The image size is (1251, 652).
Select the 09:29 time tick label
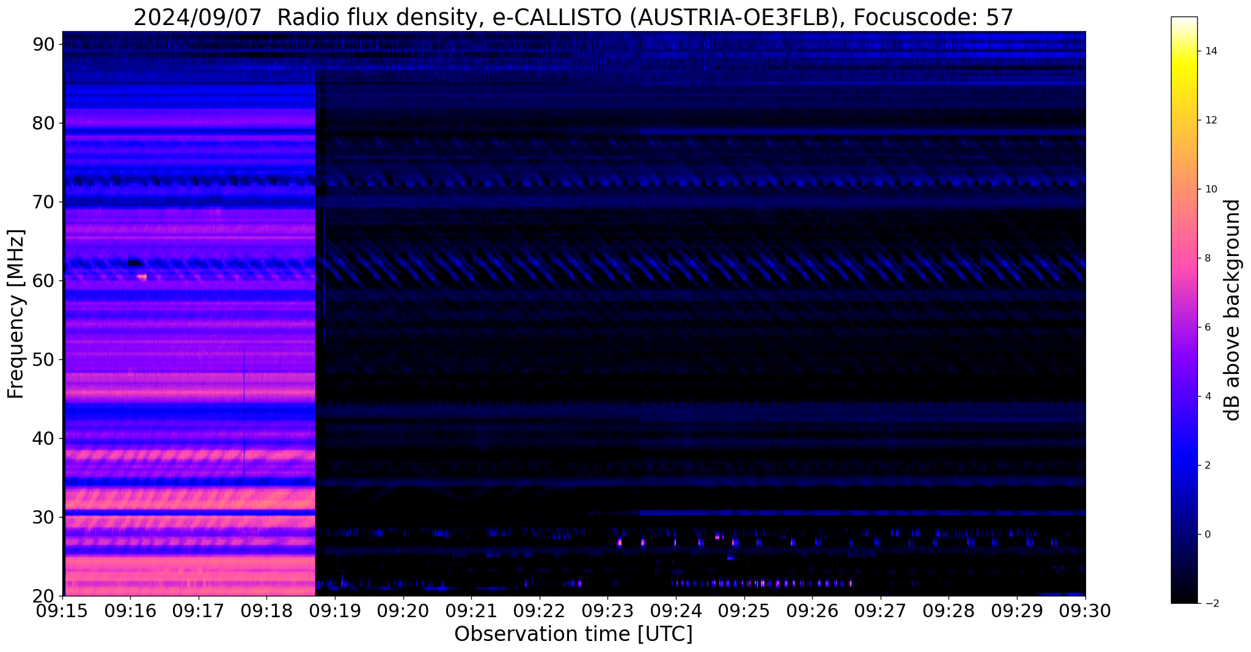coord(1017,611)
